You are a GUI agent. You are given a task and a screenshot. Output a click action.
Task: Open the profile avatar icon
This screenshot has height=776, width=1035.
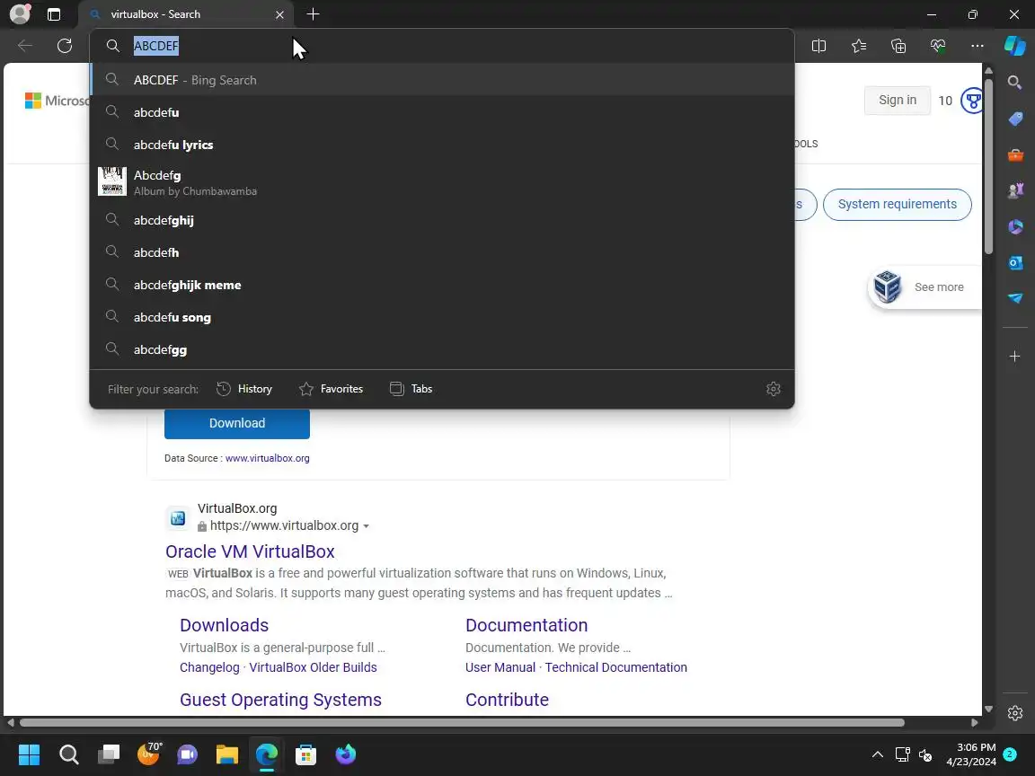[x=21, y=13]
